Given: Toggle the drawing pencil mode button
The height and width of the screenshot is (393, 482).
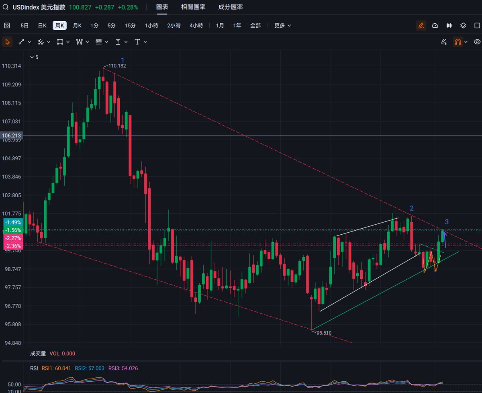Looking at the screenshot, I should (x=421, y=25).
